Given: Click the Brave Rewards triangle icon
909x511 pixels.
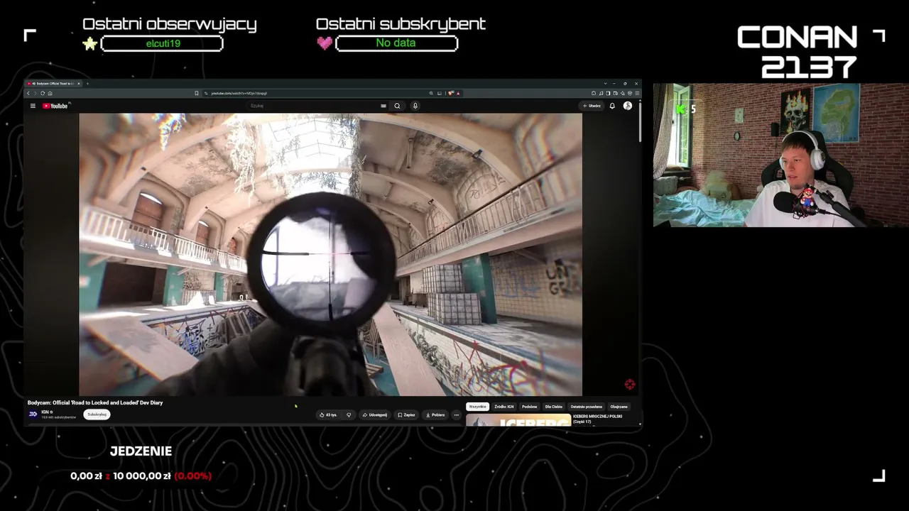Looking at the screenshot, I should tap(458, 93).
